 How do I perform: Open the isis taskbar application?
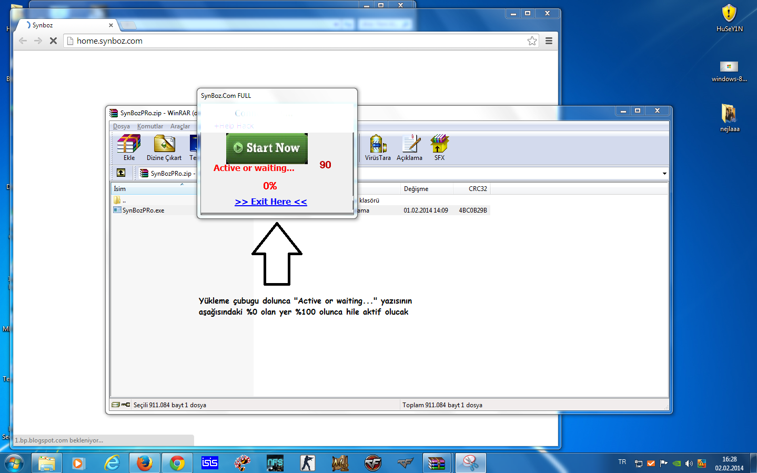pos(210,463)
